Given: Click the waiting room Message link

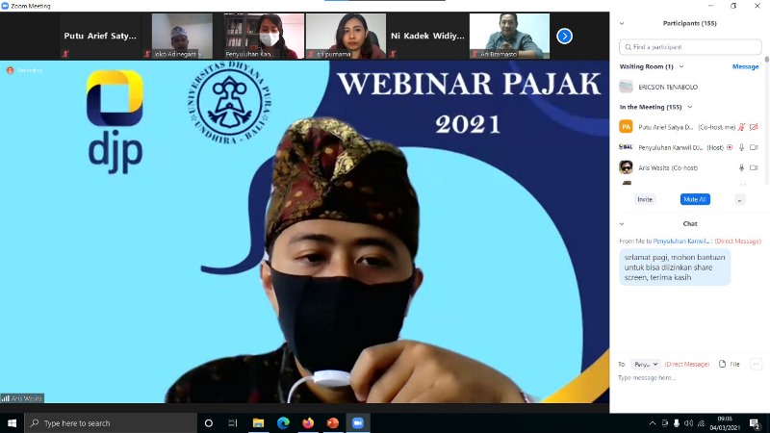Looking at the screenshot, I should click(745, 66).
